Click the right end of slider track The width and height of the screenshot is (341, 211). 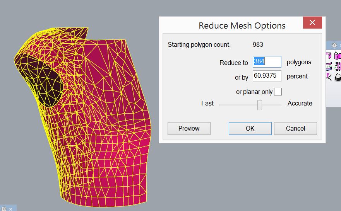pos(279,105)
